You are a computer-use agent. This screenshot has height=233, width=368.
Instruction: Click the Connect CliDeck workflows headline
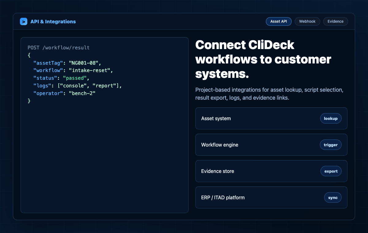point(263,59)
